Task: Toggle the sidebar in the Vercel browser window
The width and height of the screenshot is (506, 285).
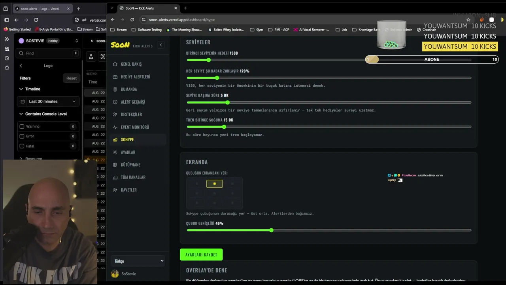Action: (7, 20)
